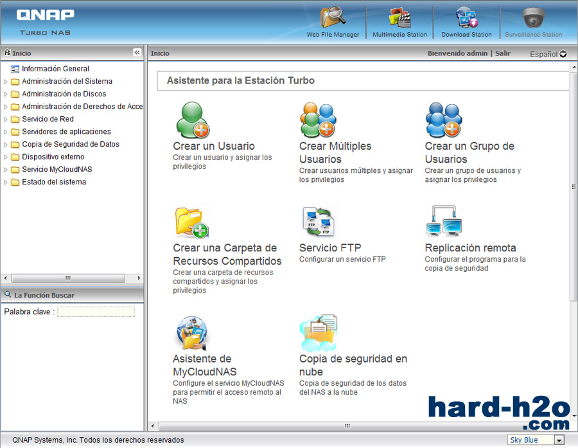Open Asistente de MyCloudNAS title link
Viewport: 578px width, 448px height.
pos(205,365)
